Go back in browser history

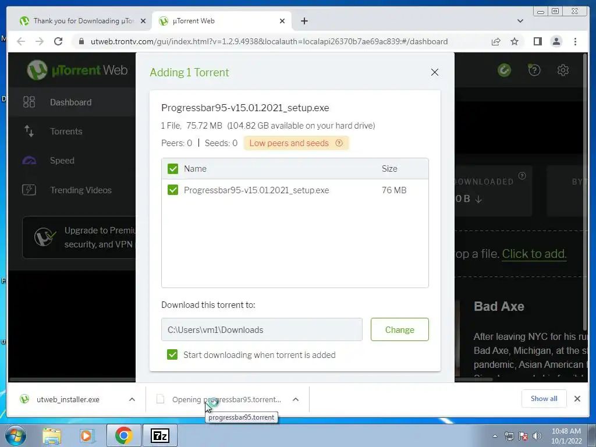tap(21, 41)
